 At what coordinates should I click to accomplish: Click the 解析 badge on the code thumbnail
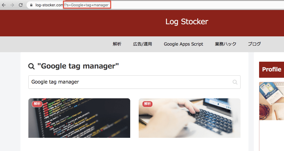[x=37, y=104]
